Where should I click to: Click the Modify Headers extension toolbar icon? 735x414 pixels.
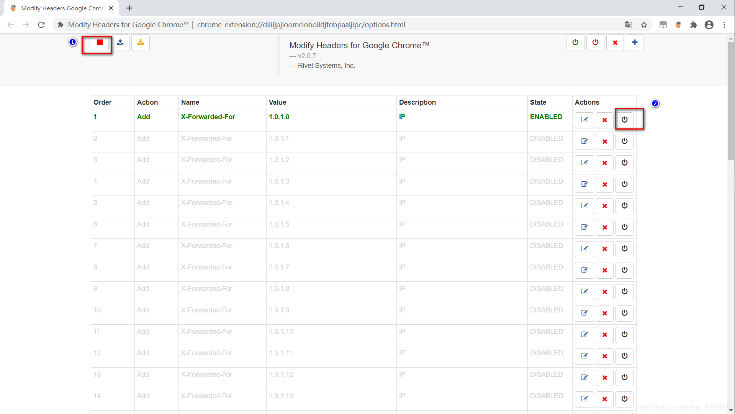coord(678,25)
